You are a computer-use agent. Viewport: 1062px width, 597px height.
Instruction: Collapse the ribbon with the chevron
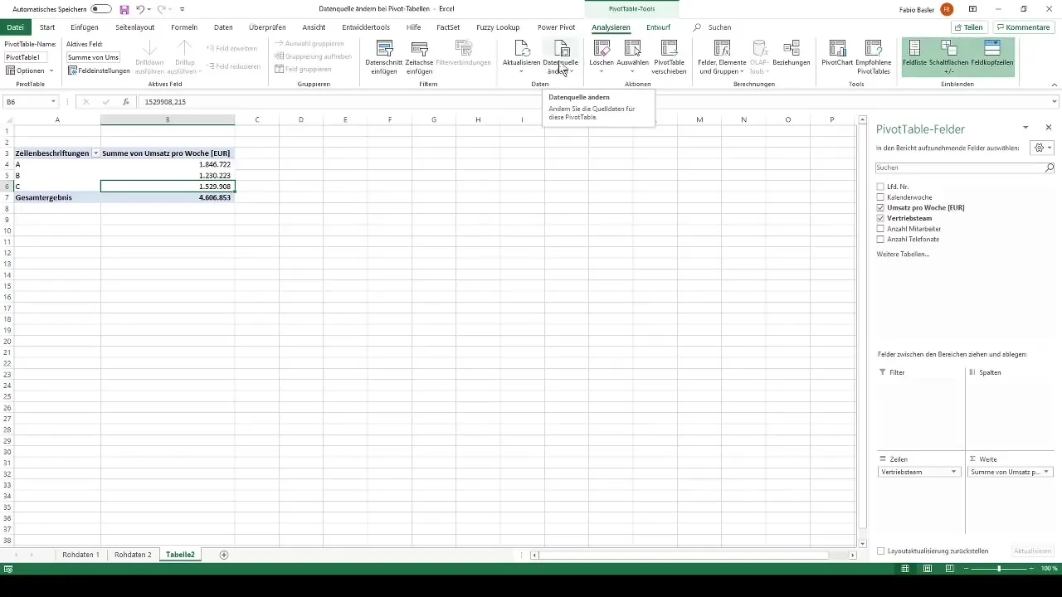pyautogui.click(x=1054, y=84)
